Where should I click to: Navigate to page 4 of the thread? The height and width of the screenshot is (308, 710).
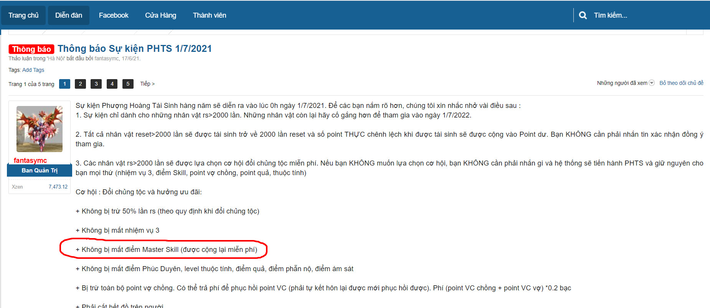tap(112, 84)
